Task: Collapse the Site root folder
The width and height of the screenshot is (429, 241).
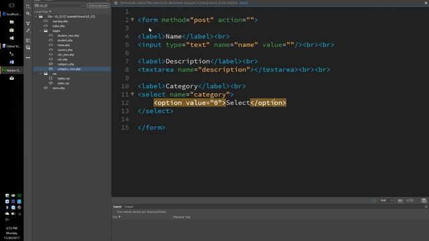Action: (x=36, y=17)
